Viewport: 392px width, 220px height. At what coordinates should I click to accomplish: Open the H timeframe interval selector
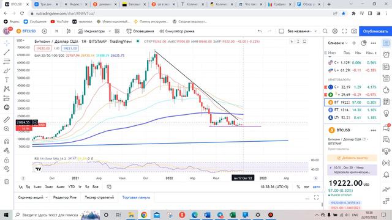pos(56,31)
